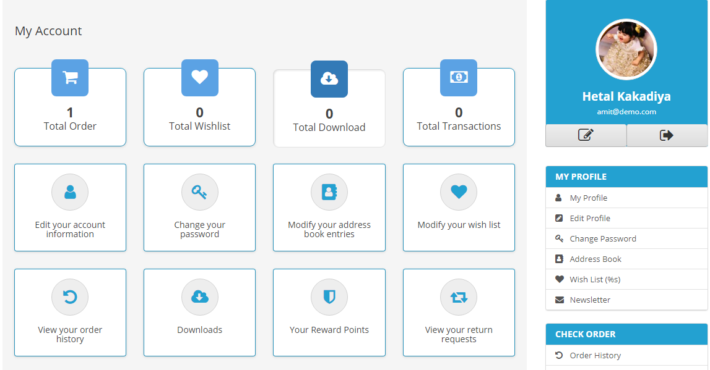
Task: Open Change your password link
Action: (x=200, y=230)
